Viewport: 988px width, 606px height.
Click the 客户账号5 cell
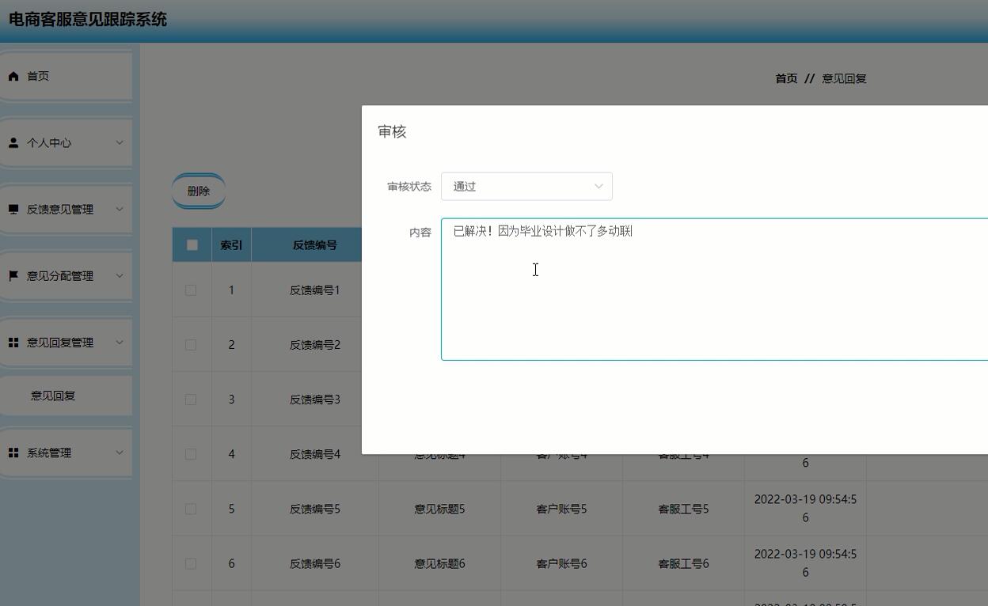pyautogui.click(x=562, y=509)
